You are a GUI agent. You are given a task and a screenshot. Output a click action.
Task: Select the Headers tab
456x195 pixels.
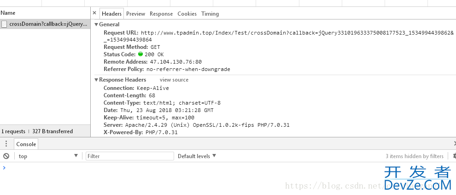111,14
